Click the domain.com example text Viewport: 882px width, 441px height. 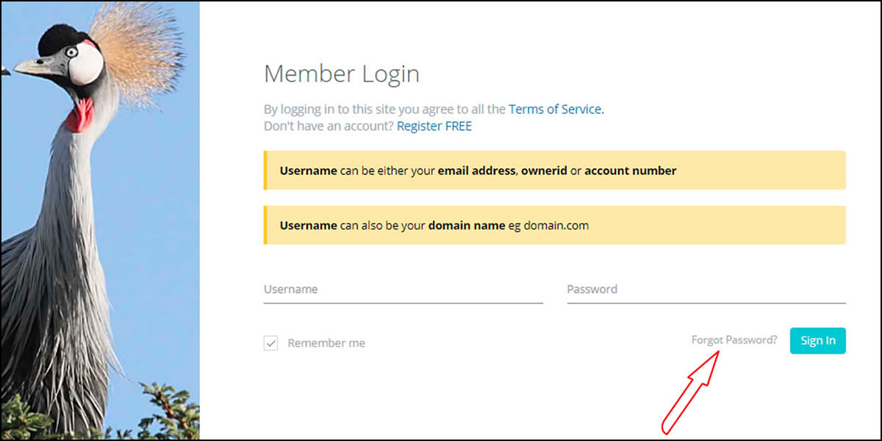tap(556, 226)
